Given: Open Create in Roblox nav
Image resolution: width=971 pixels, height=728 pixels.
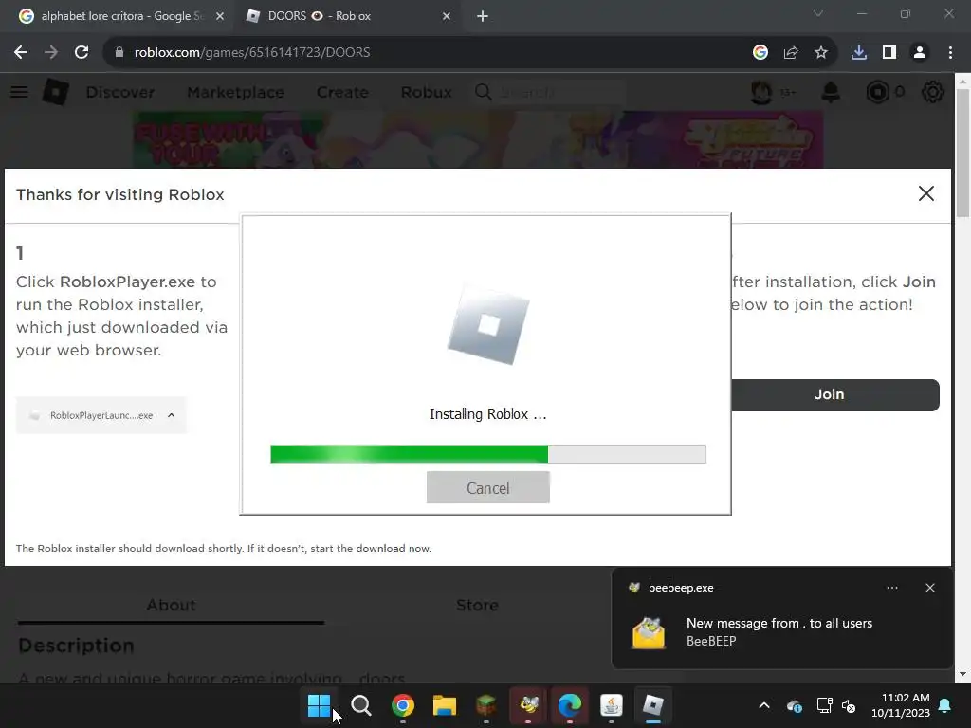Looking at the screenshot, I should tap(342, 92).
